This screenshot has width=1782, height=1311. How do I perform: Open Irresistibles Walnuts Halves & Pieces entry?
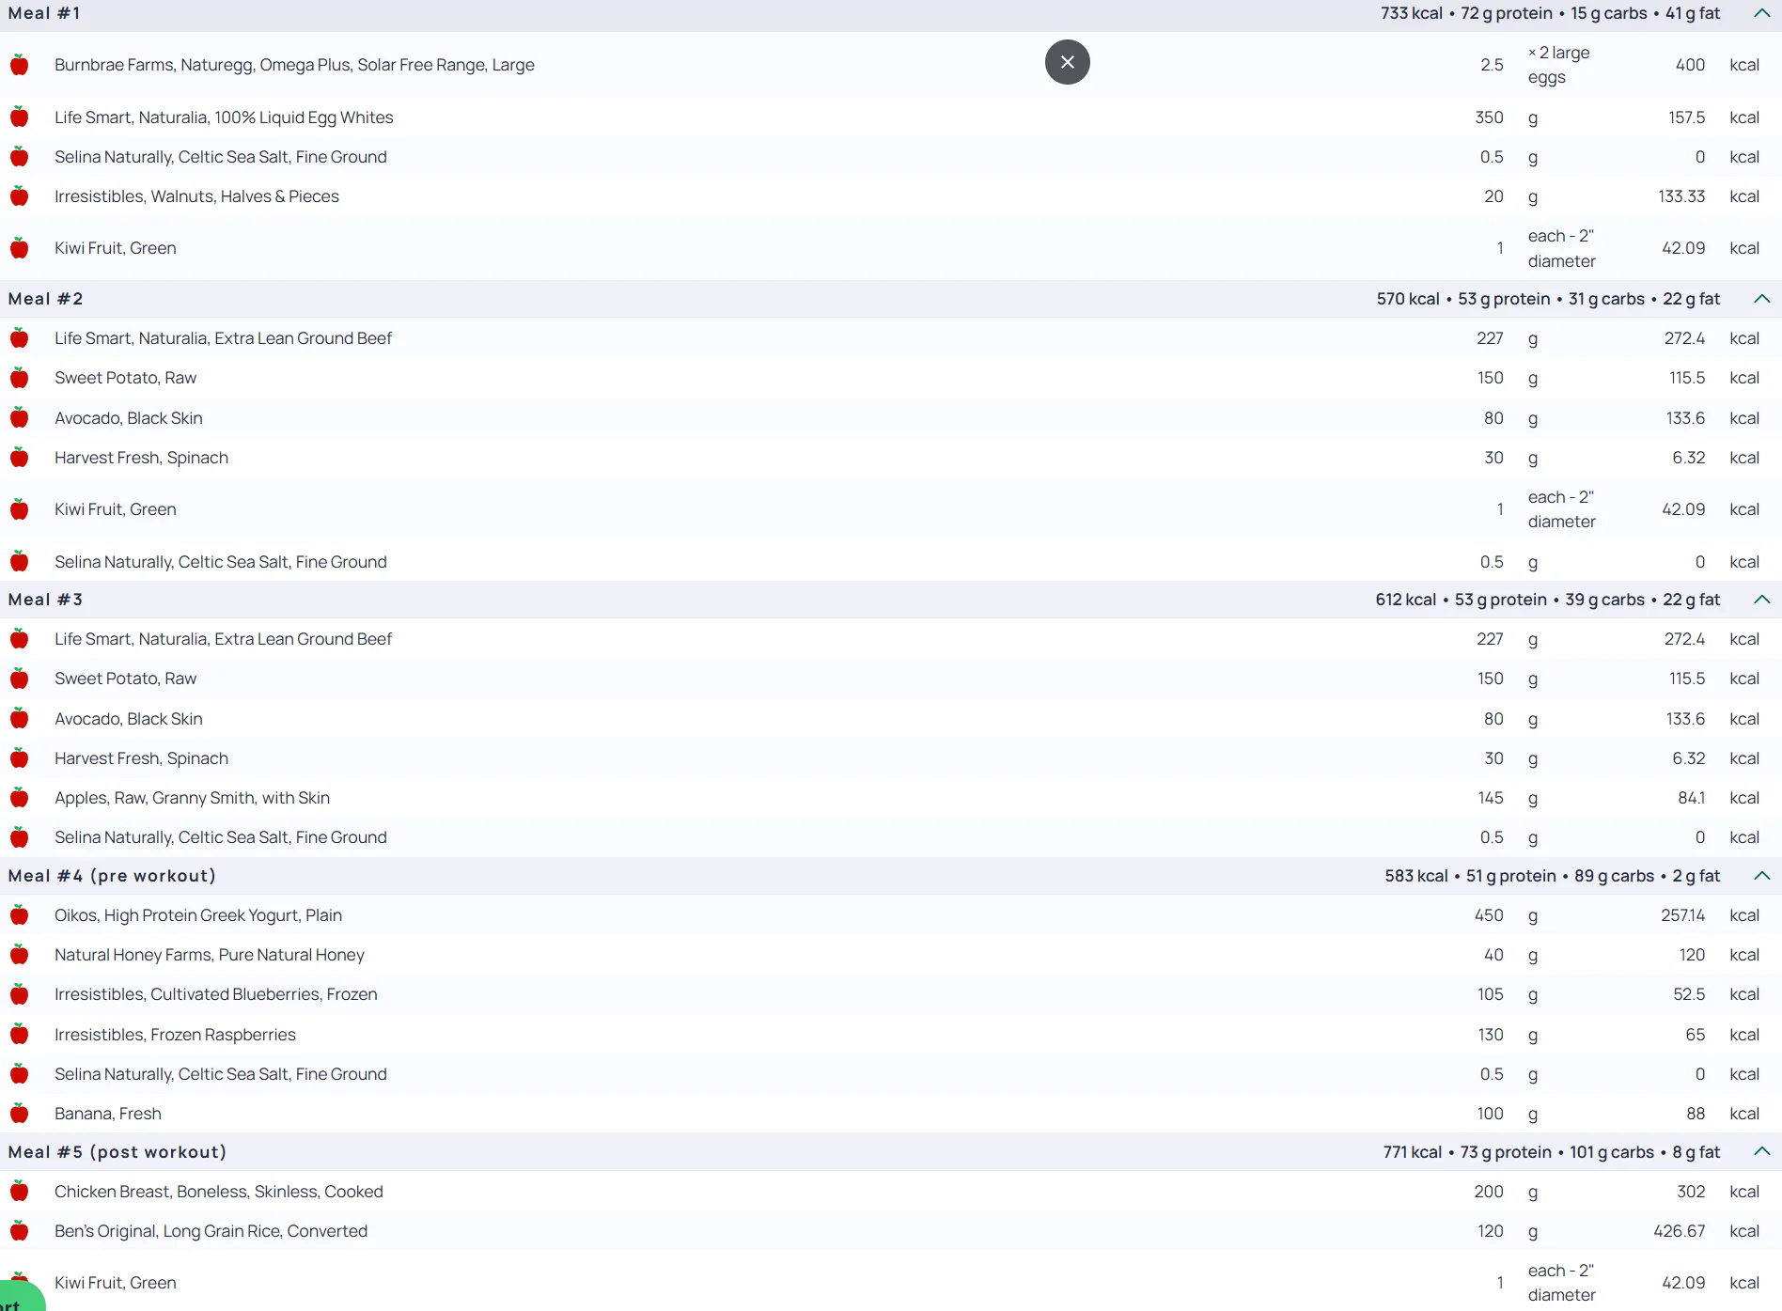click(196, 196)
